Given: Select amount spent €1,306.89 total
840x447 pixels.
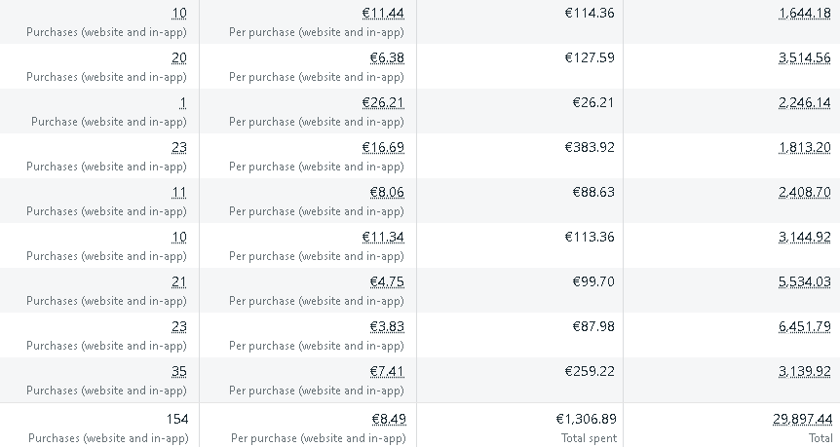Looking at the screenshot, I should 586,419.
